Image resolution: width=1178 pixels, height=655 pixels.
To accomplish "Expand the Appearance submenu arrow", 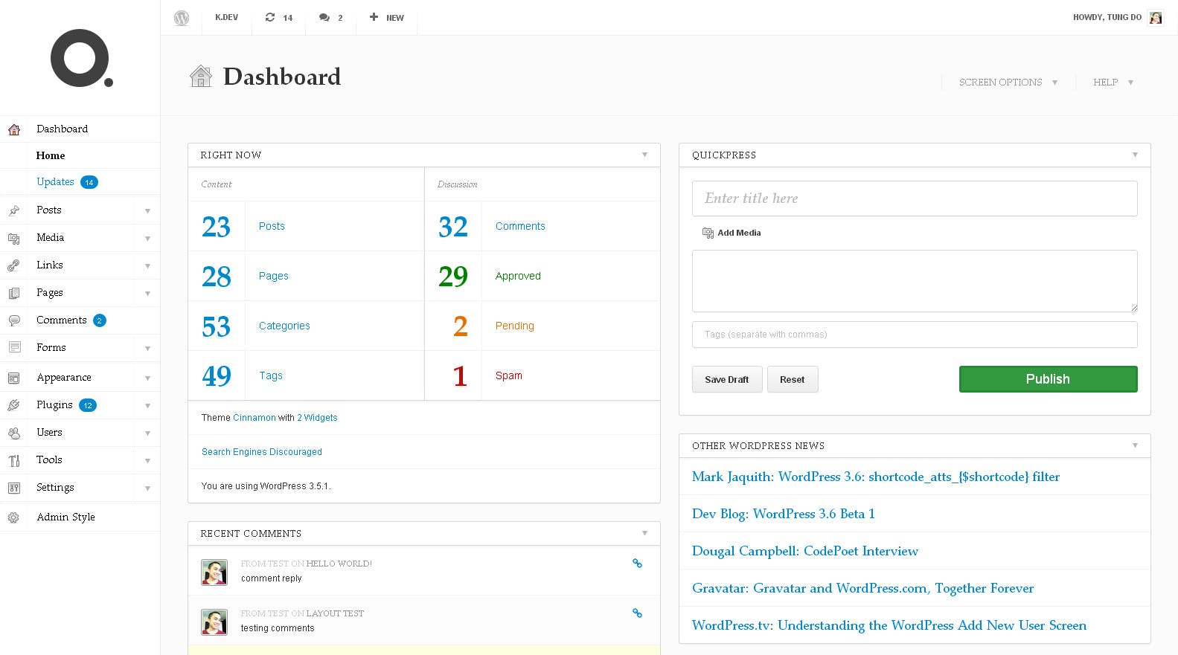I will [147, 378].
